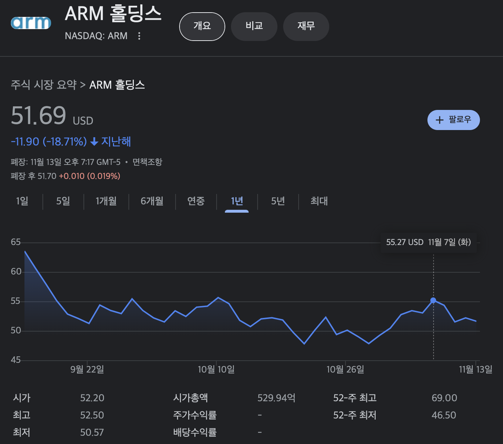Open the 재무 financials tab

306,26
